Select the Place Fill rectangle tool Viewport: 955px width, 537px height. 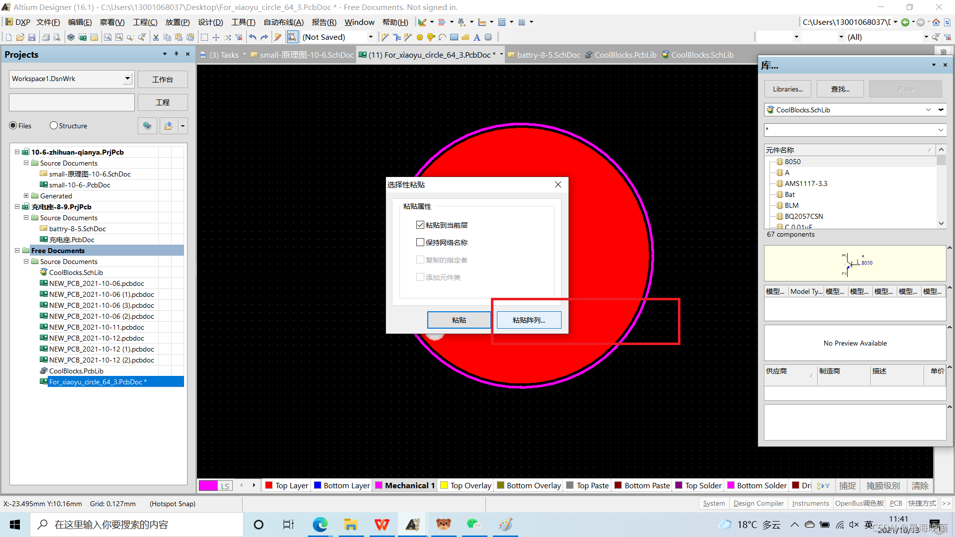(x=454, y=37)
